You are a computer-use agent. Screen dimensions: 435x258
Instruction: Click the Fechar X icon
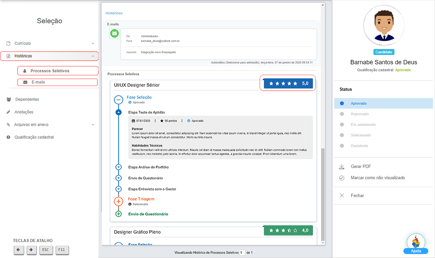[x=342, y=195]
